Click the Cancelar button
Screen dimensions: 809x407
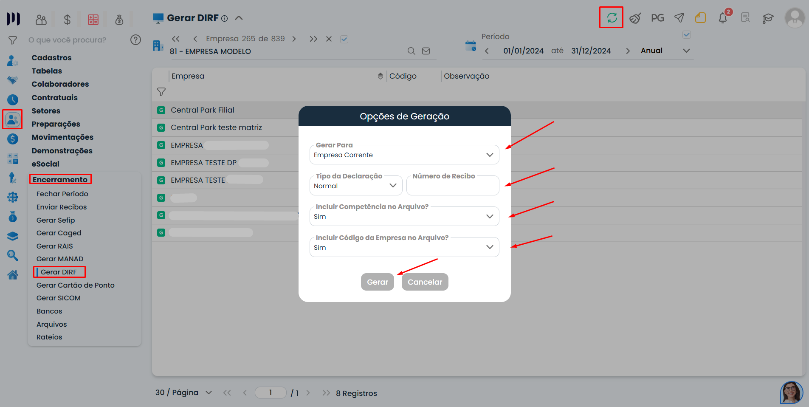[x=425, y=282]
